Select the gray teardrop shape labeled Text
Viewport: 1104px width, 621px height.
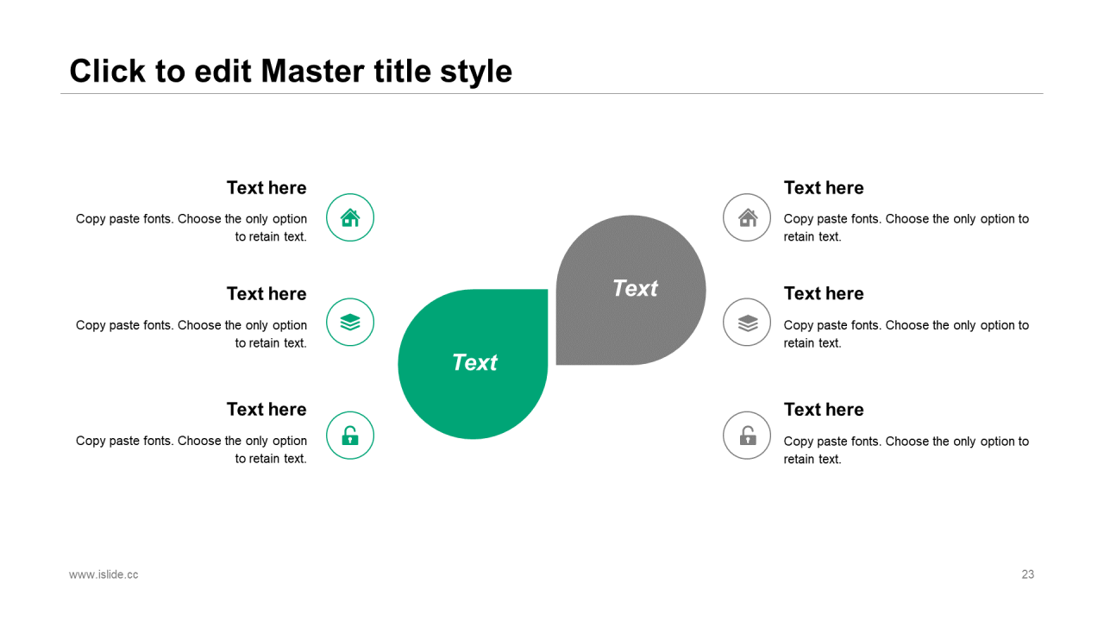pos(631,290)
